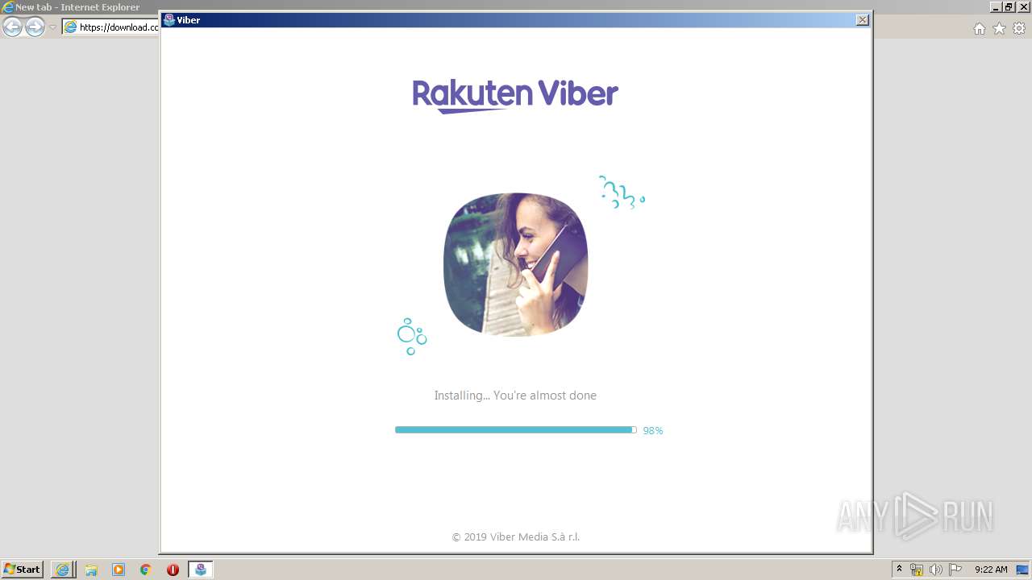This screenshot has height=580, width=1032.
Task: Click the installation progress bar
Action: tap(515, 430)
